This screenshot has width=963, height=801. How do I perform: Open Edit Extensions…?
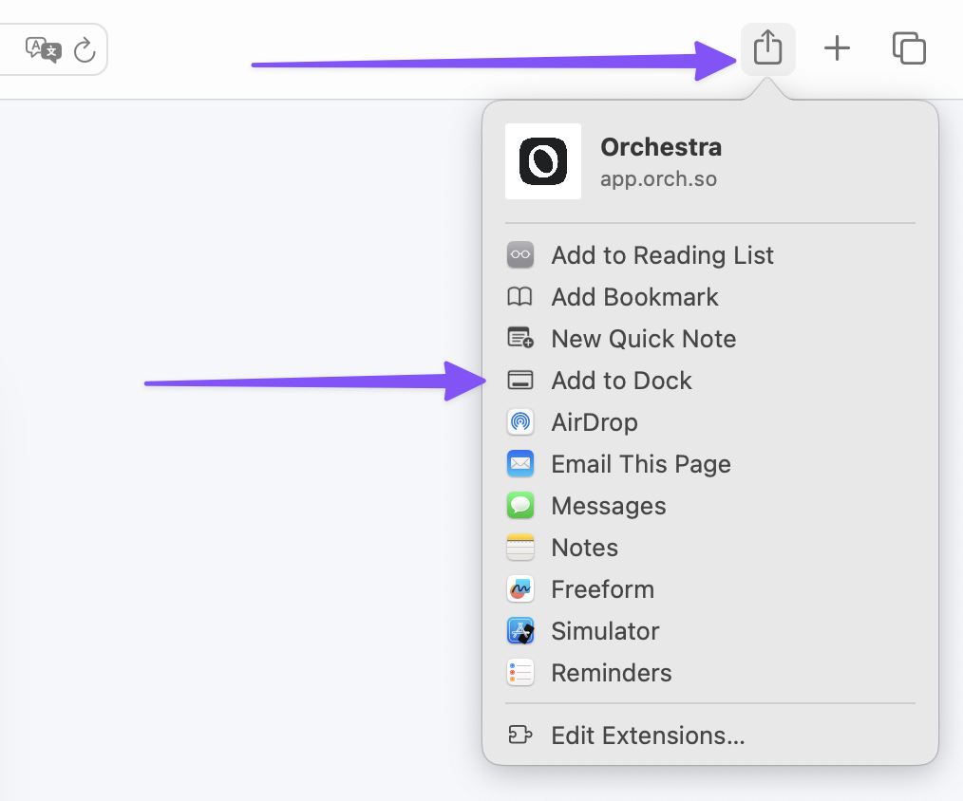pyautogui.click(x=648, y=736)
